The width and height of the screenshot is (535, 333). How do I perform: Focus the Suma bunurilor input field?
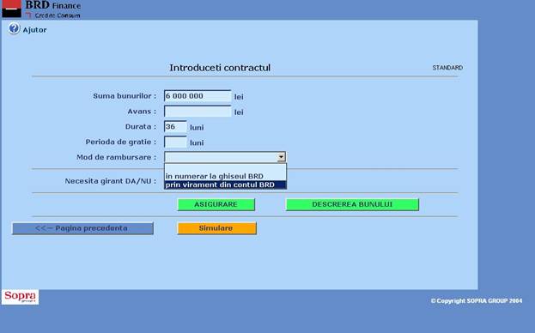pyautogui.click(x=198, y=96)
